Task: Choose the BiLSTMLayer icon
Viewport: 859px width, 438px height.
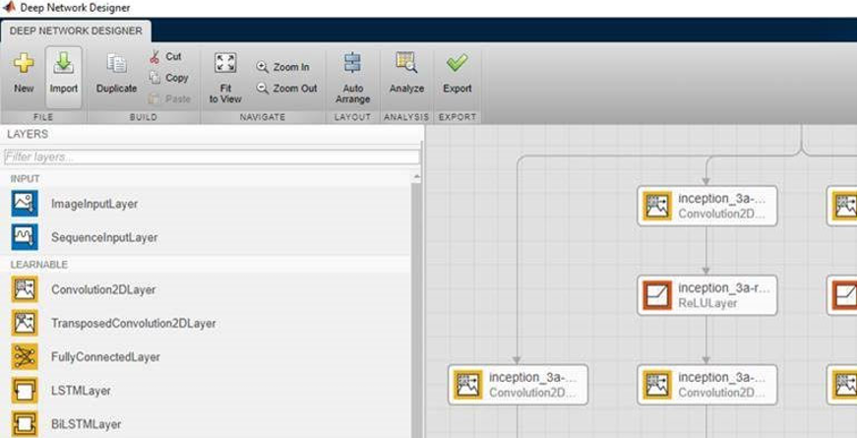Action: click(25, 424)
